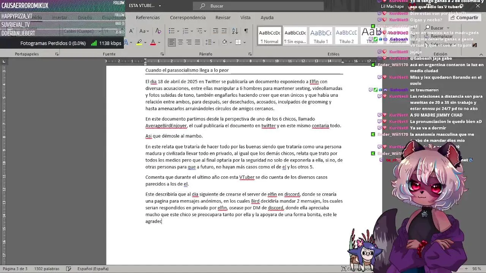
Task: Open text effects blue A
Action: (126, 42)
